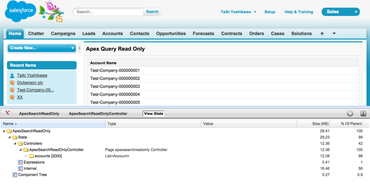Switch to the Home tab
370x184 pixels.
15,34
